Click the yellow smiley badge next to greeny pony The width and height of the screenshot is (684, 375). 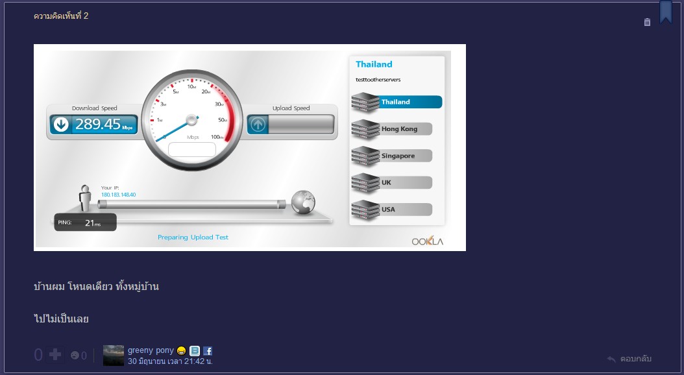click(182, 350)
